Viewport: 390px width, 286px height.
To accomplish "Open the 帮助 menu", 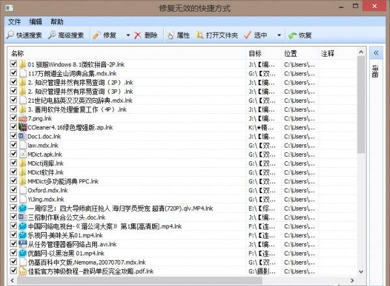I will coord(57,22).
